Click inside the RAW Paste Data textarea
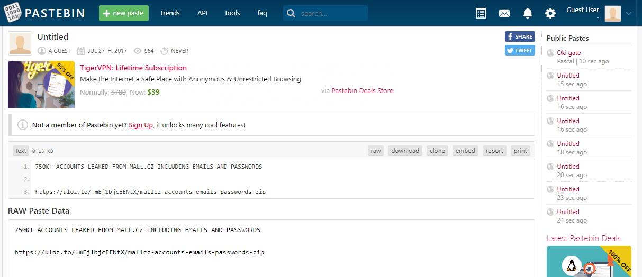 (x=271, y=248)
